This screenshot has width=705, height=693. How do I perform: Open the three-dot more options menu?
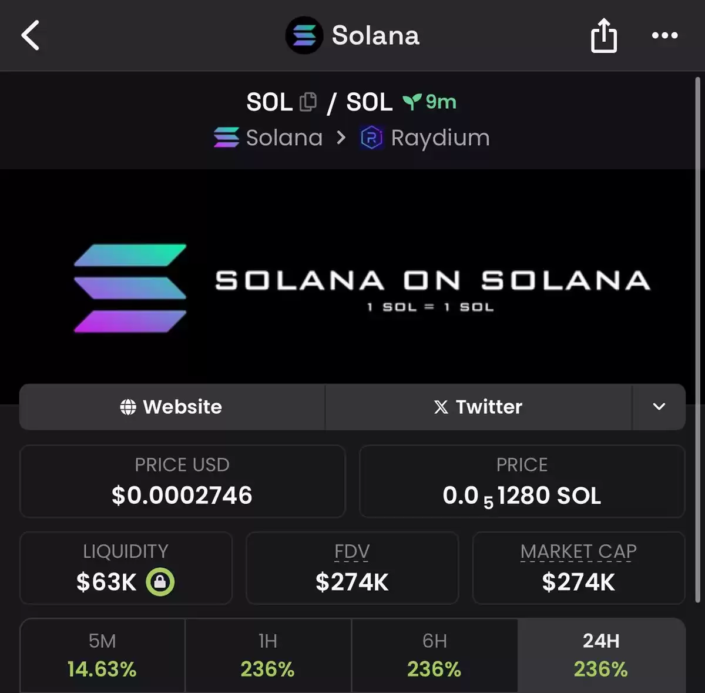tap(664, 35)
